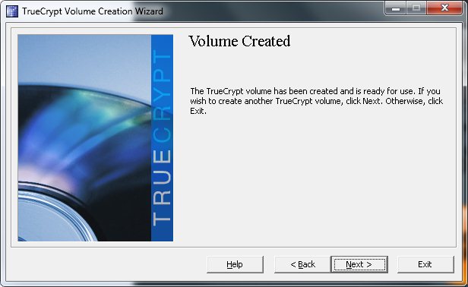Viewport: 468px width, 287px height.
Task: Click the 'TrueCrypt Volume Creation Wizard' window title
Action: point(93,11)
